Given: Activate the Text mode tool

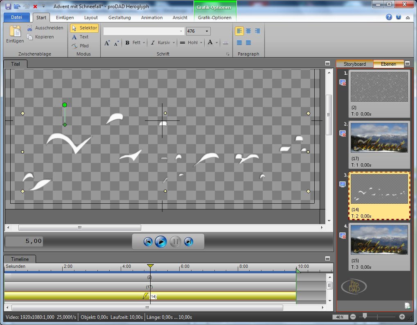Looking at the screenshot, I should pyautogui.click(x=80, y=37).
